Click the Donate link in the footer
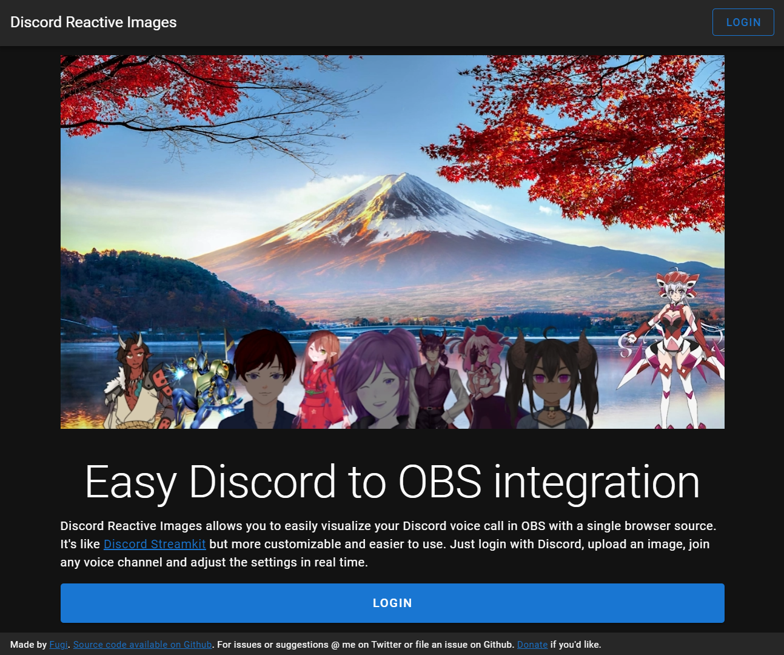Screen dimensions: 784x655 point(532,645)
